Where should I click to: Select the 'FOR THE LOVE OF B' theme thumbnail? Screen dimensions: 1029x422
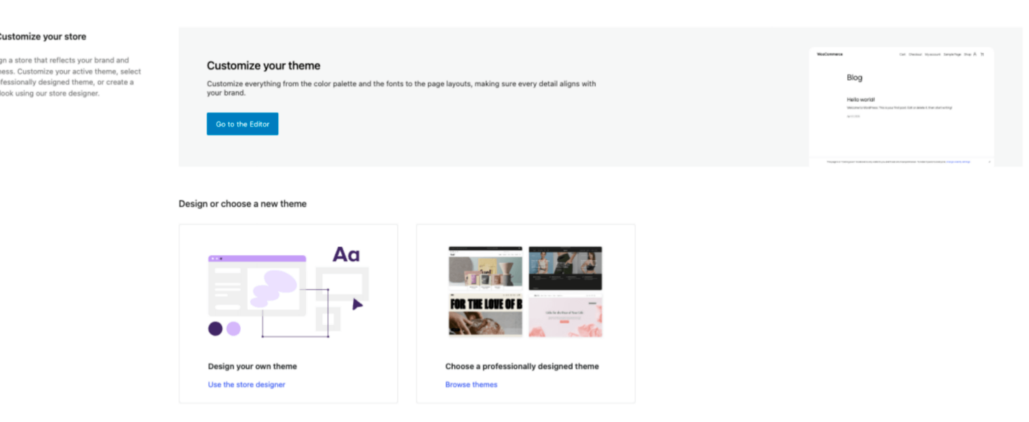click(485, 316)
